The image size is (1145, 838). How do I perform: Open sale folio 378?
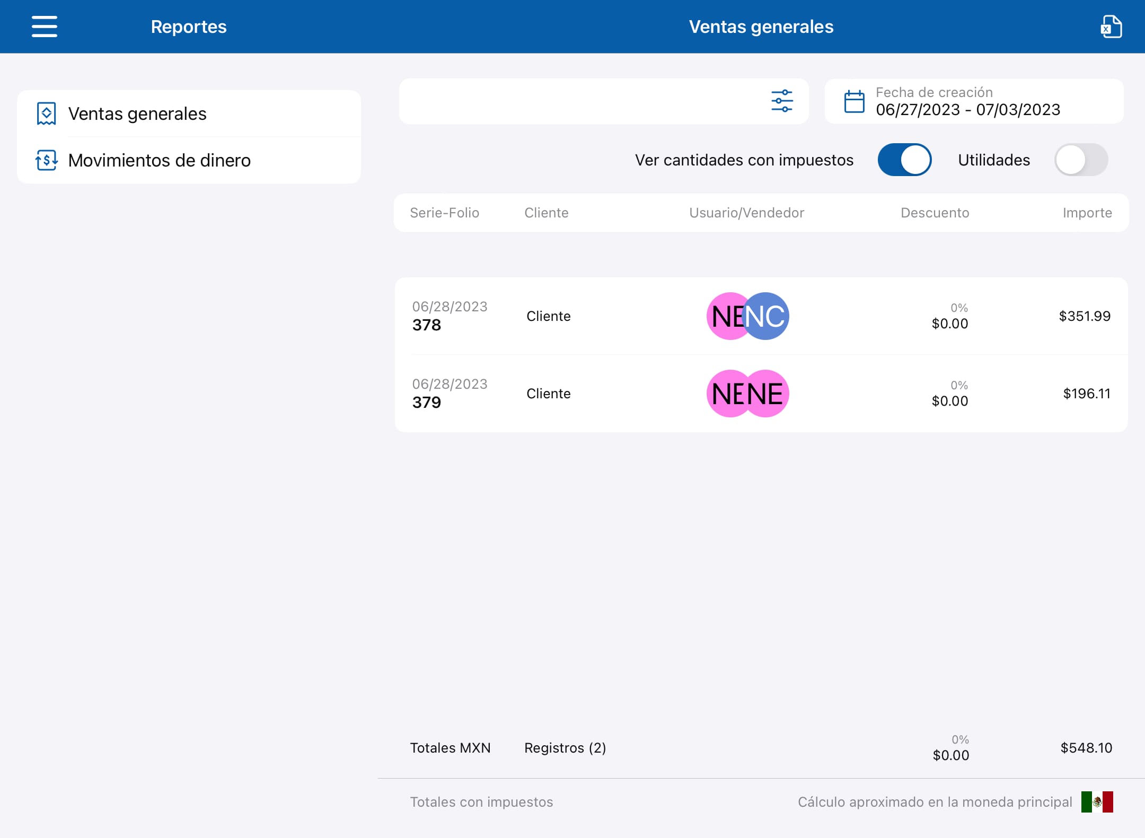tap(761, 316)
